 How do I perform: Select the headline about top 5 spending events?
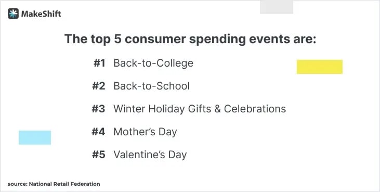[x=190, y=39]
